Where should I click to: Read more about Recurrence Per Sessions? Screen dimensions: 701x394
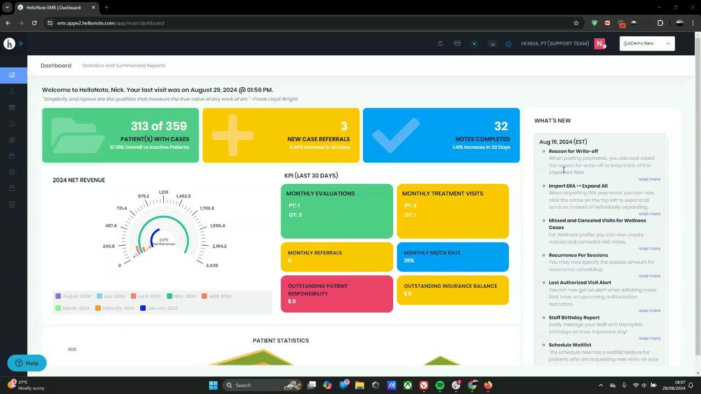coord(649,276)
